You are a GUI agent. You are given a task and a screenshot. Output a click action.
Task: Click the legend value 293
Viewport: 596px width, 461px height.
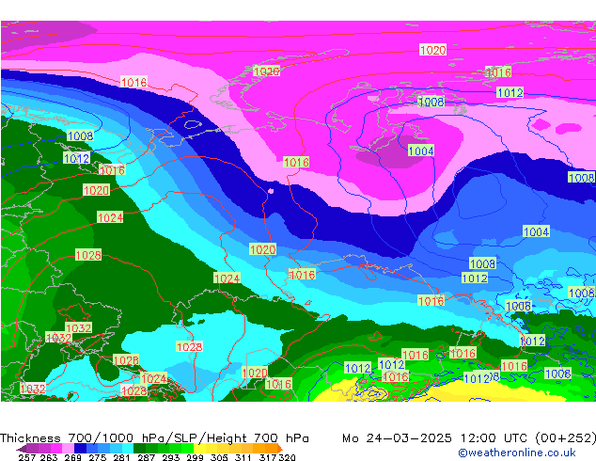coord(171,457)
